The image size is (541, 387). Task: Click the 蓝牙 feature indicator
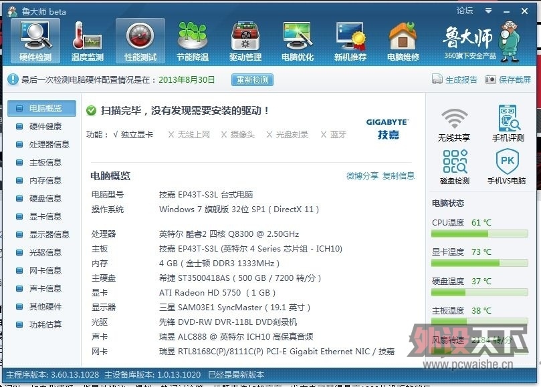(x=333, y=134)
